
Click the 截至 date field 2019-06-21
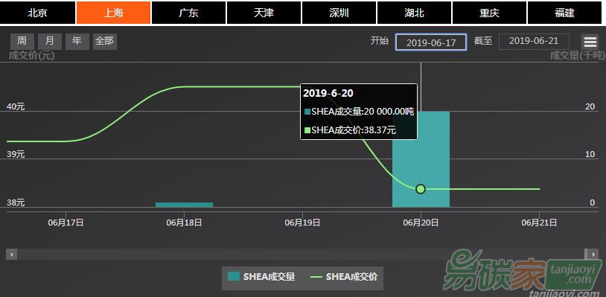(x=534, y=42)
